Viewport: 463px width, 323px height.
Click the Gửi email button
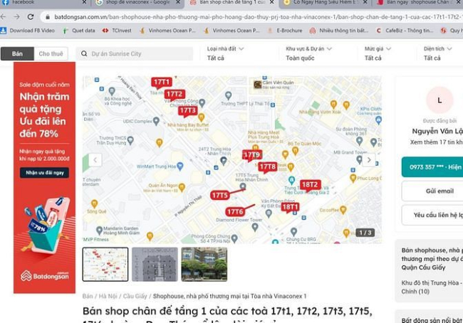[x=439, y=191]
